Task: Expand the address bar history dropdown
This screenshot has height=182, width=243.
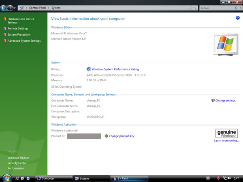Action: pyautogui.click(x=190, y=8)
